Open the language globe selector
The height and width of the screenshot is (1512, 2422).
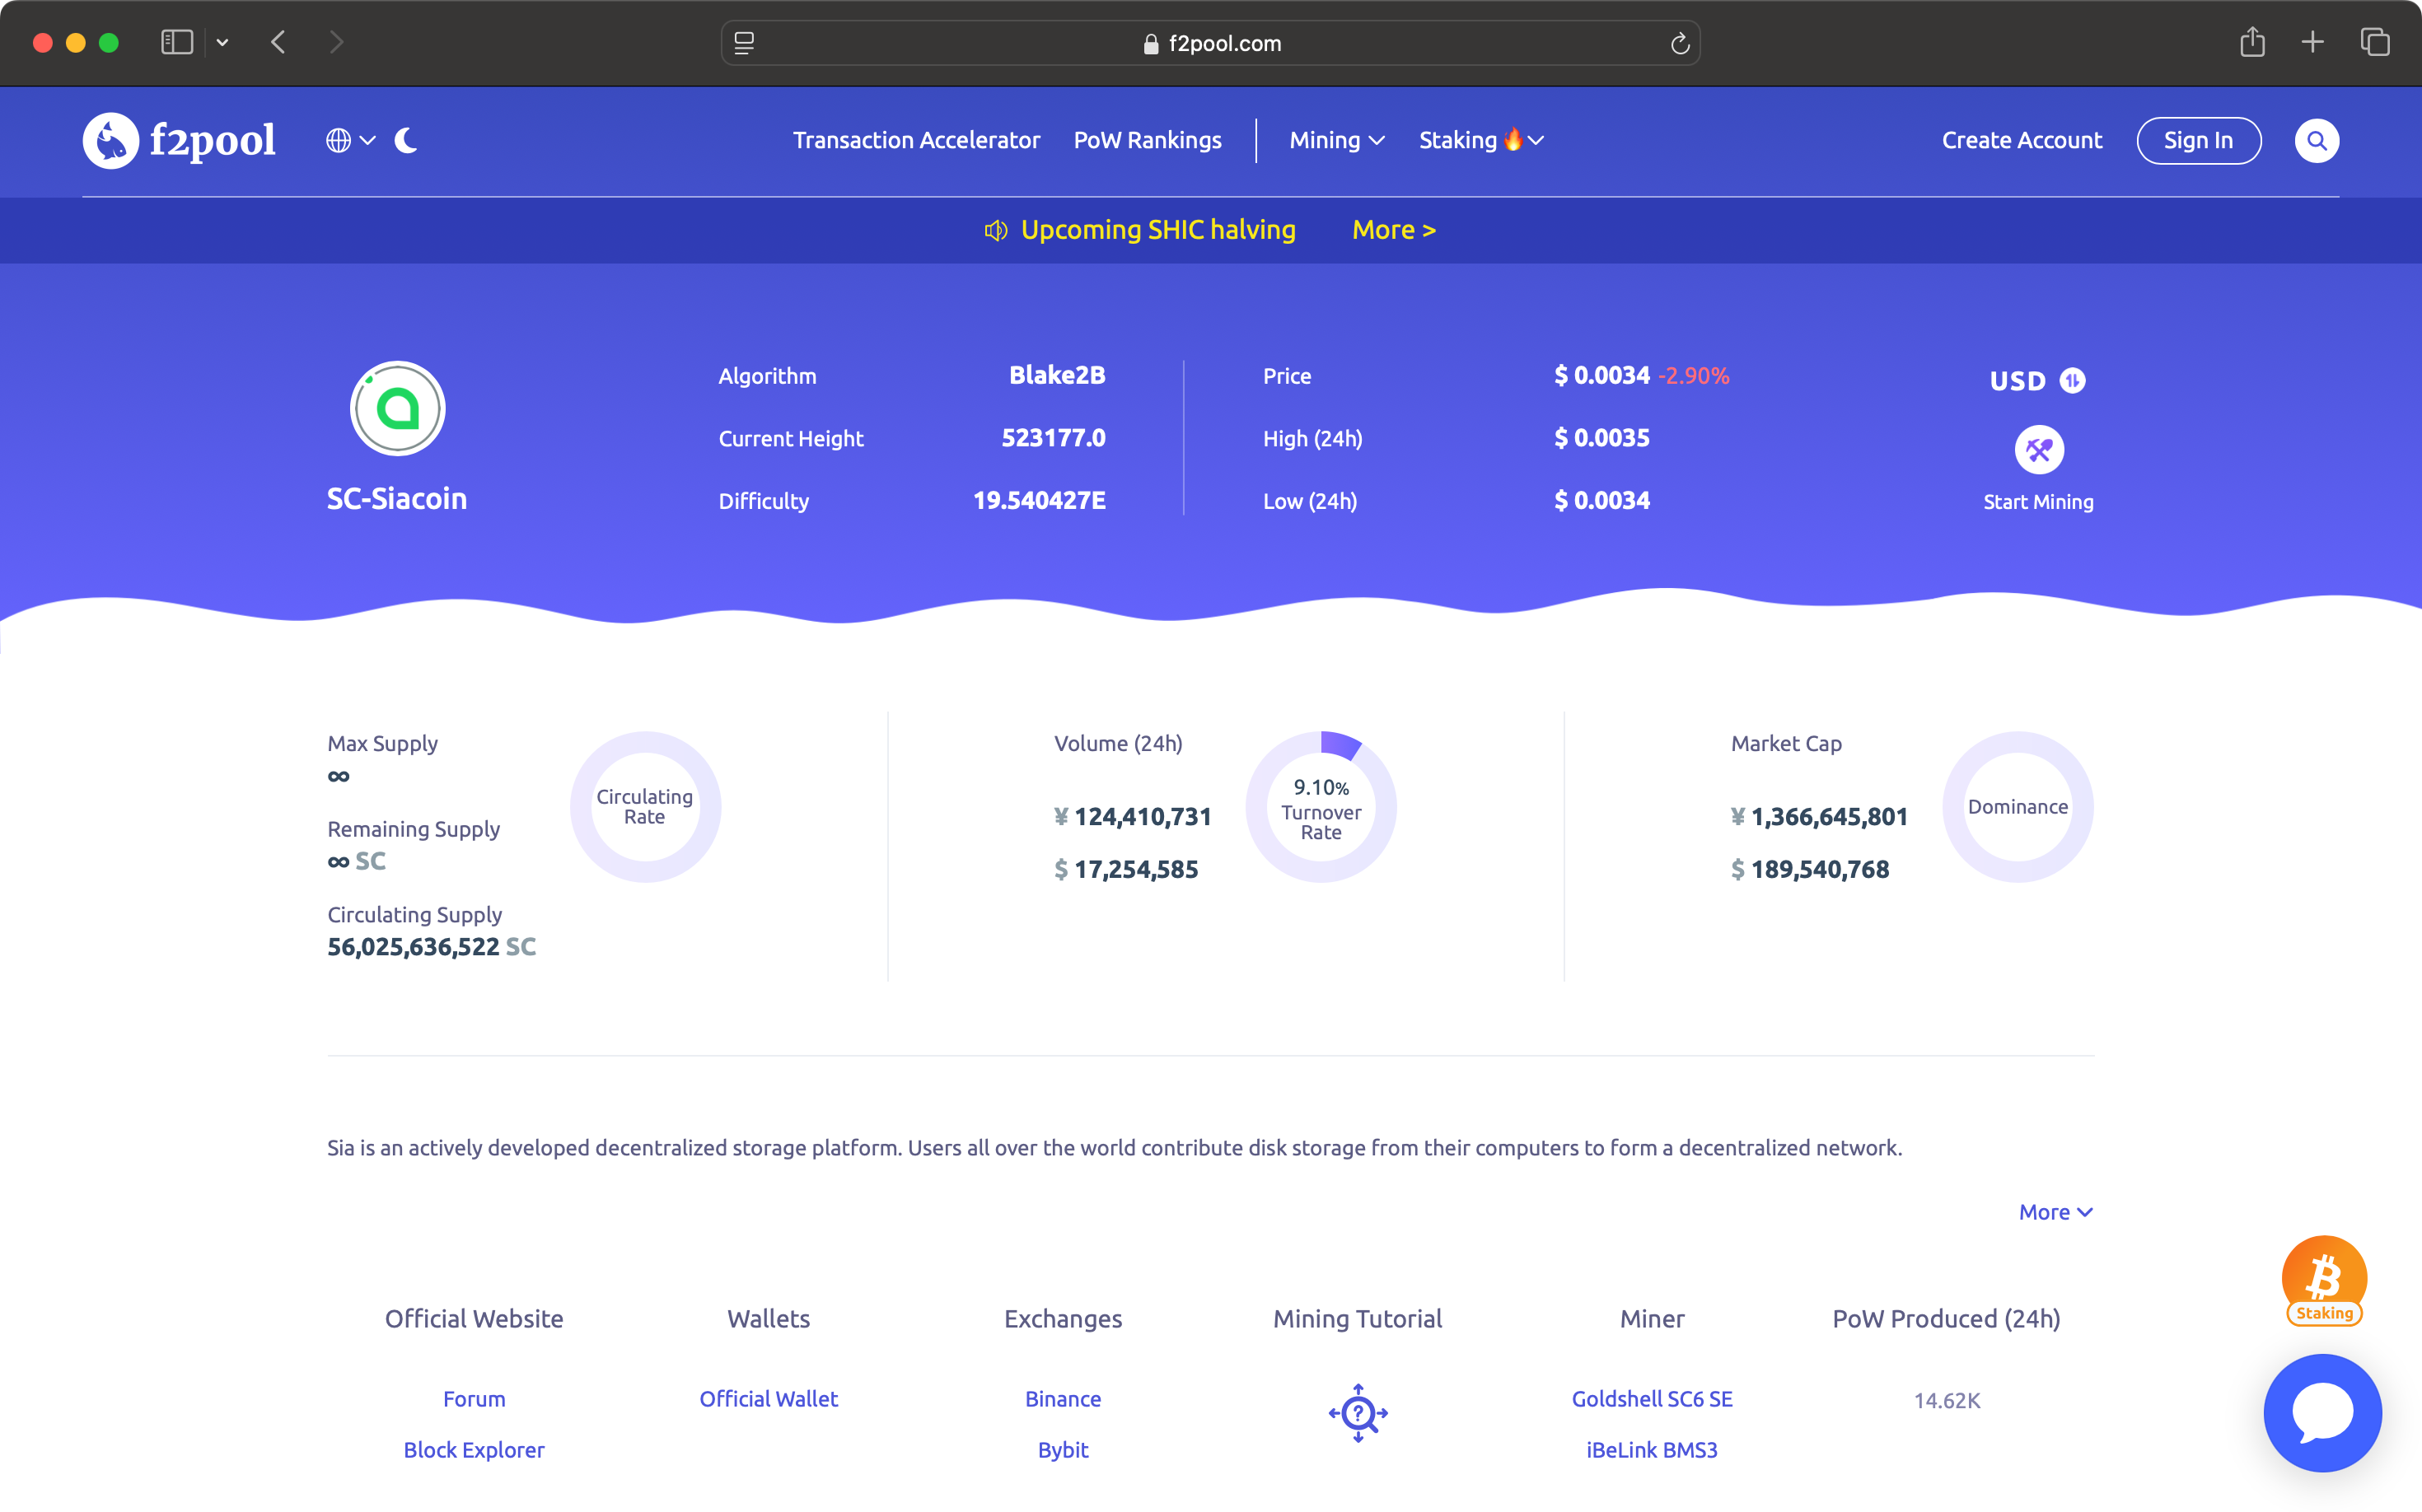pos(350,140)
